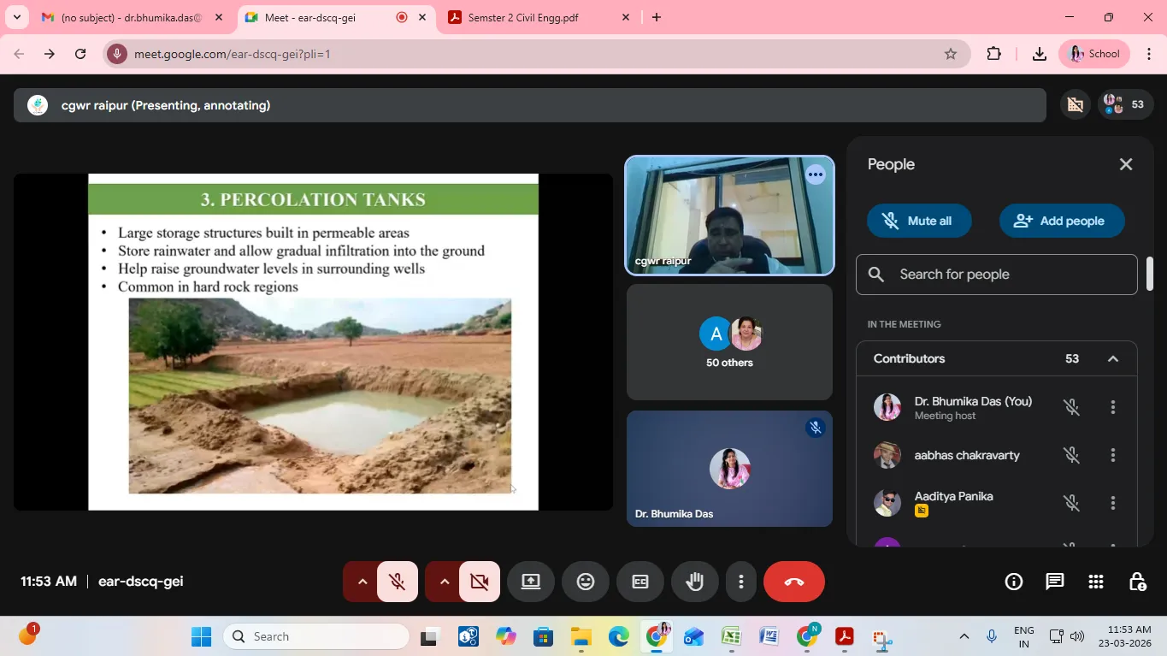
Task: Toggle the camera on/off button
Action: [x=479, y=582]
